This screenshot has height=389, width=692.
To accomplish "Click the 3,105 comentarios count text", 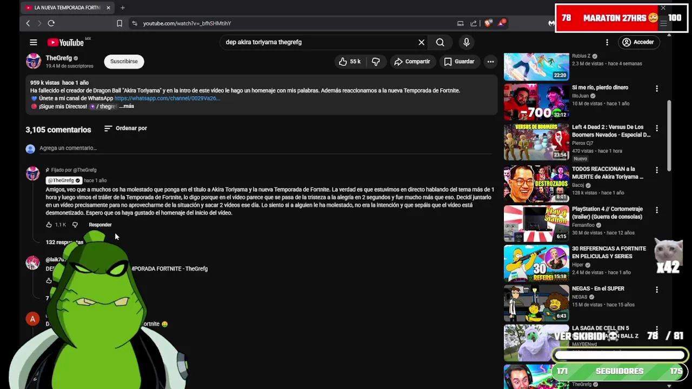I will point(58,130).
